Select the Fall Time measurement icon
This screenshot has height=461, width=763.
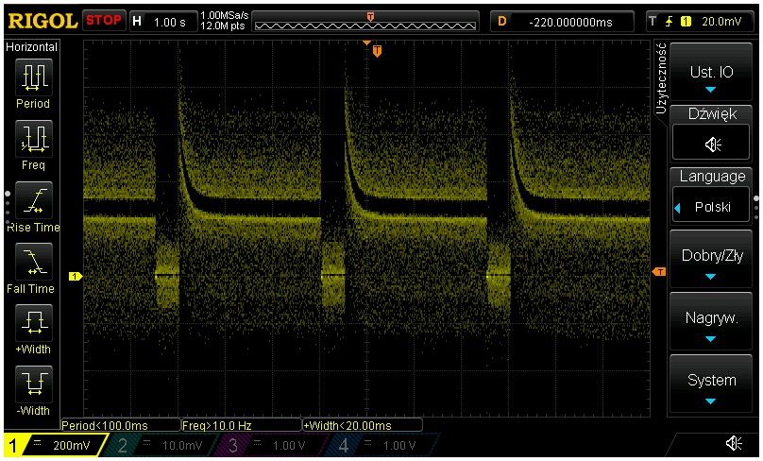click(x=34, y=262)
